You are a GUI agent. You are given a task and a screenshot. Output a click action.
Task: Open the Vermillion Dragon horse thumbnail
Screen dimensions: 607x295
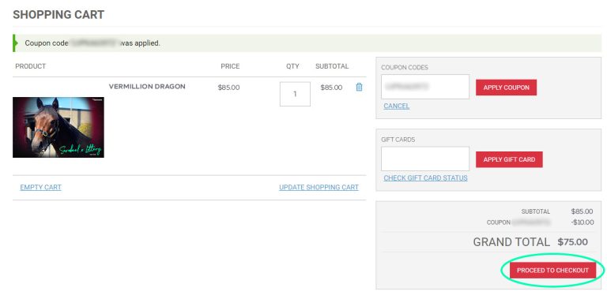pos(58,128)
